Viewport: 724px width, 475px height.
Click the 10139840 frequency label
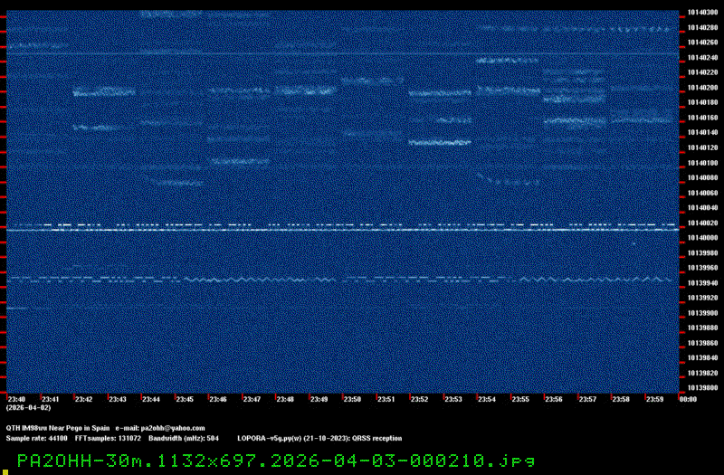tap(703, 357)
